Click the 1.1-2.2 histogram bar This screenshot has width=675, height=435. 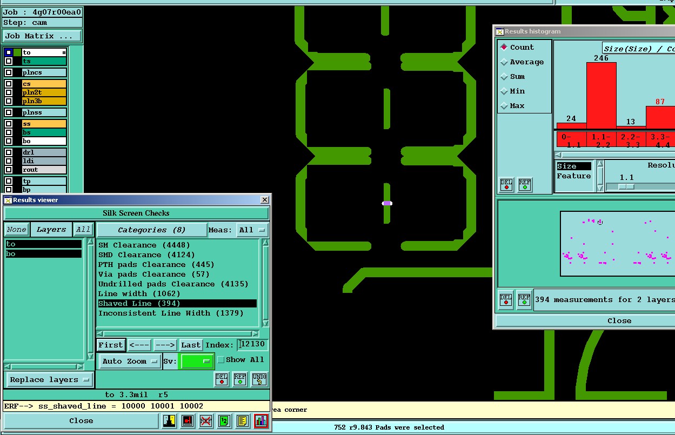click(x=602, y=96)
